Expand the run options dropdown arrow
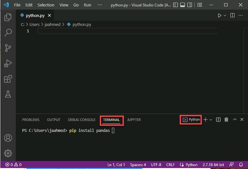This screenshot has width=248, height=169. pos(225,15)
